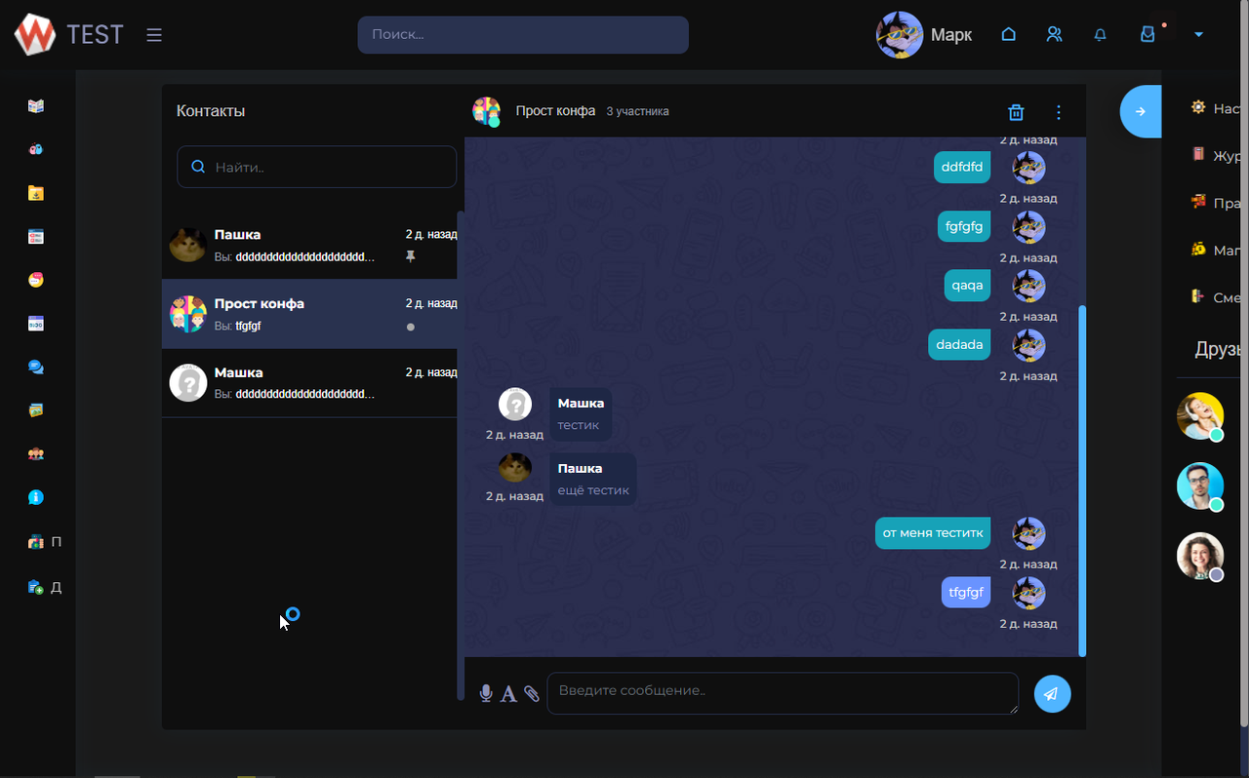Record voice message with microphone icon
The image size is (1249, 778).
[x=486, y=693]
